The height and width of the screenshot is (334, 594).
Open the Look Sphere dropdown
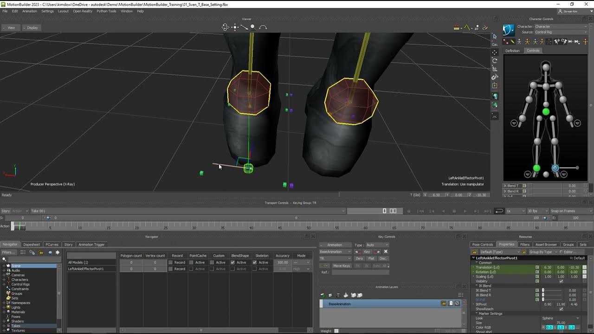pyautogui.click(x=561, y=318)
